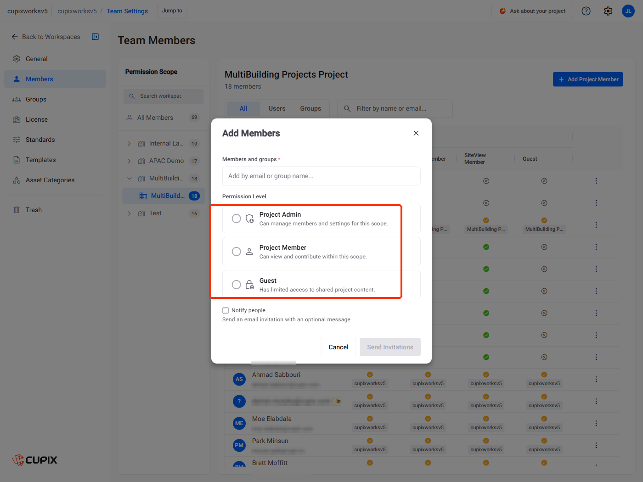
Task: Click the CUPIX logo
Action: pos(35,460)
